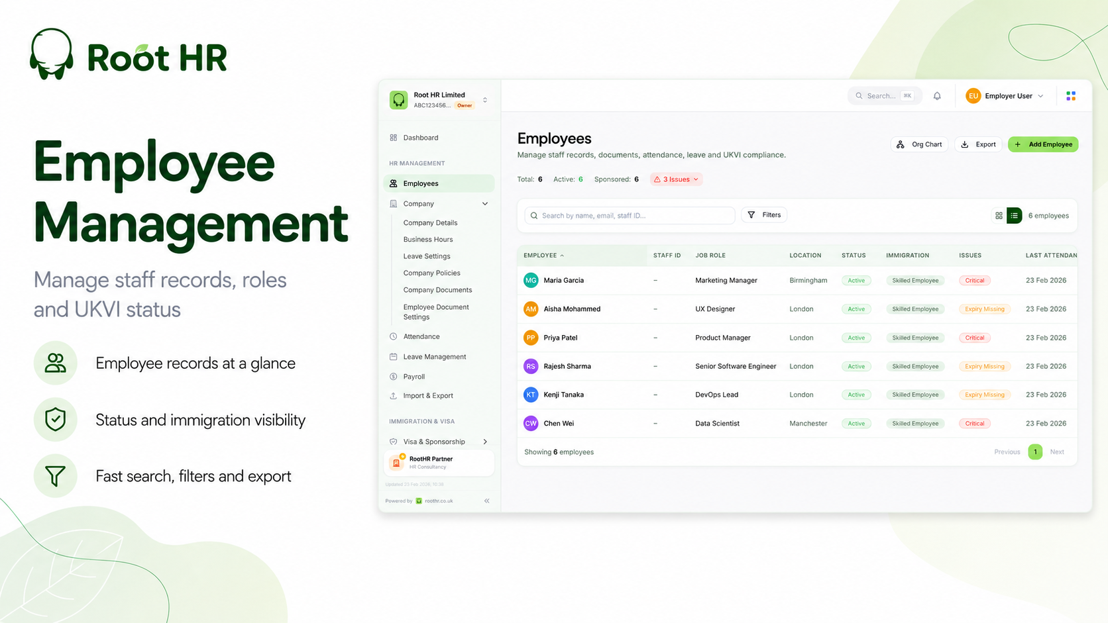Sort by the EMPLOYEE column header
The image size is (1108, 623).
click(x=543, y=256)
